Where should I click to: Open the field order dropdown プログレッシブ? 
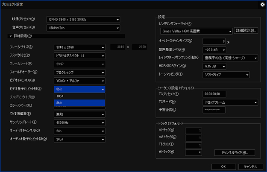79,73
